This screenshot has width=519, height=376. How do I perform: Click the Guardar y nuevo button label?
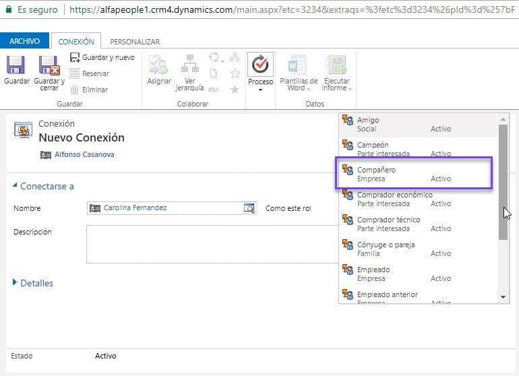[x=109, y=57]
